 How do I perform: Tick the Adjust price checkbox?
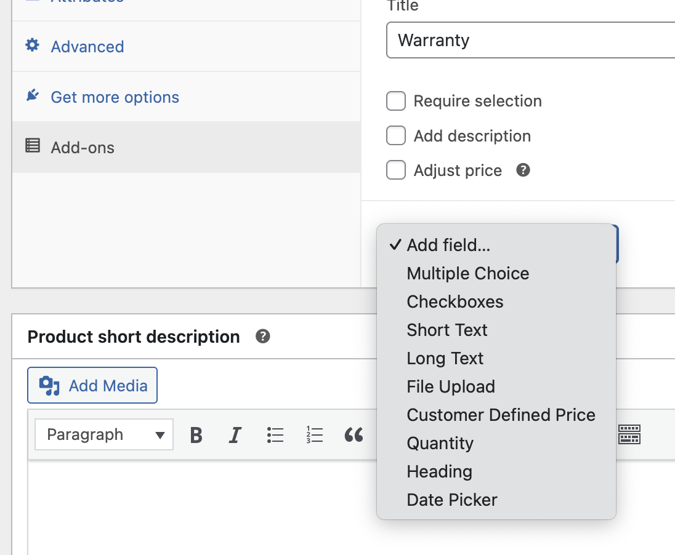[x=396, y=170]
